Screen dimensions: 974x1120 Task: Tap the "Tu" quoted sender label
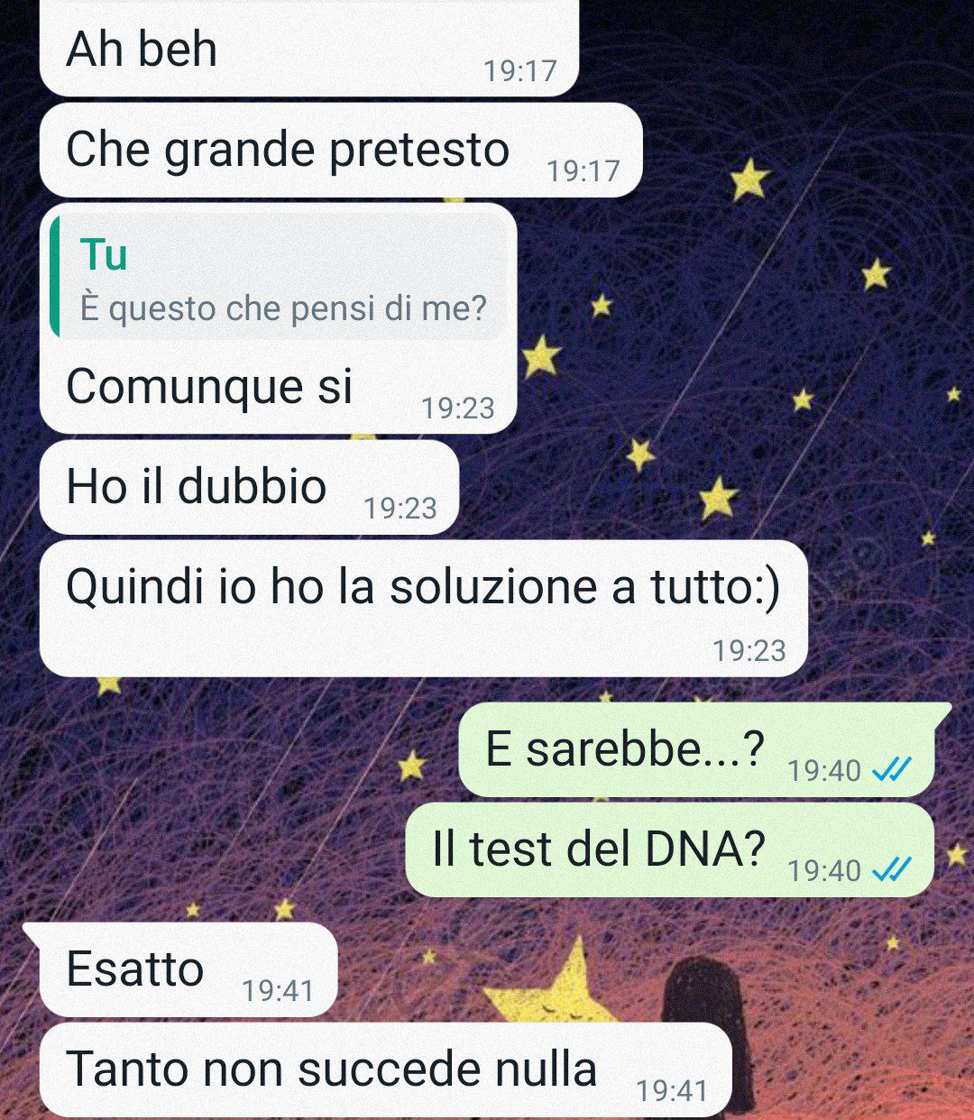tap(104, 254)
